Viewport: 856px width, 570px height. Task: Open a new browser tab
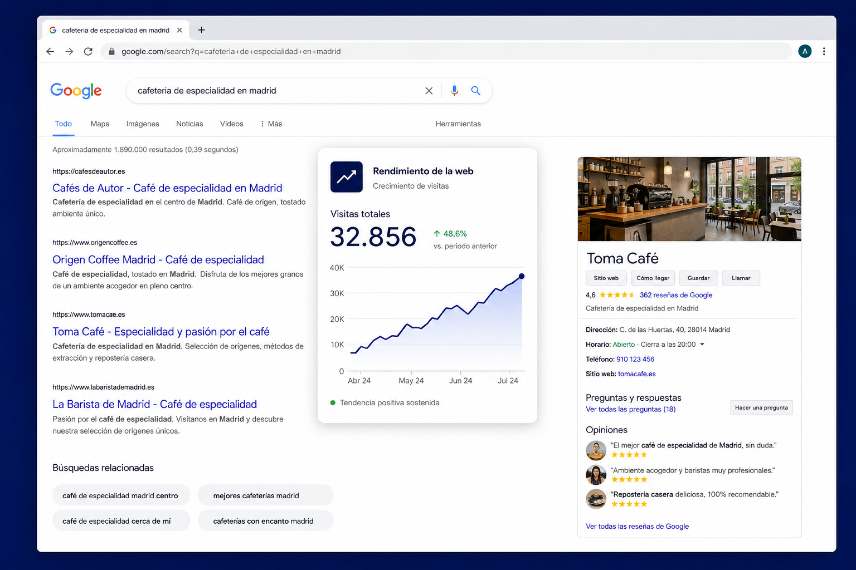pos(202,30)
